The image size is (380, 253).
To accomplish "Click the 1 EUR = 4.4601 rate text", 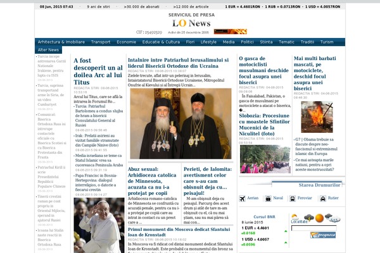I will point(255,228).
